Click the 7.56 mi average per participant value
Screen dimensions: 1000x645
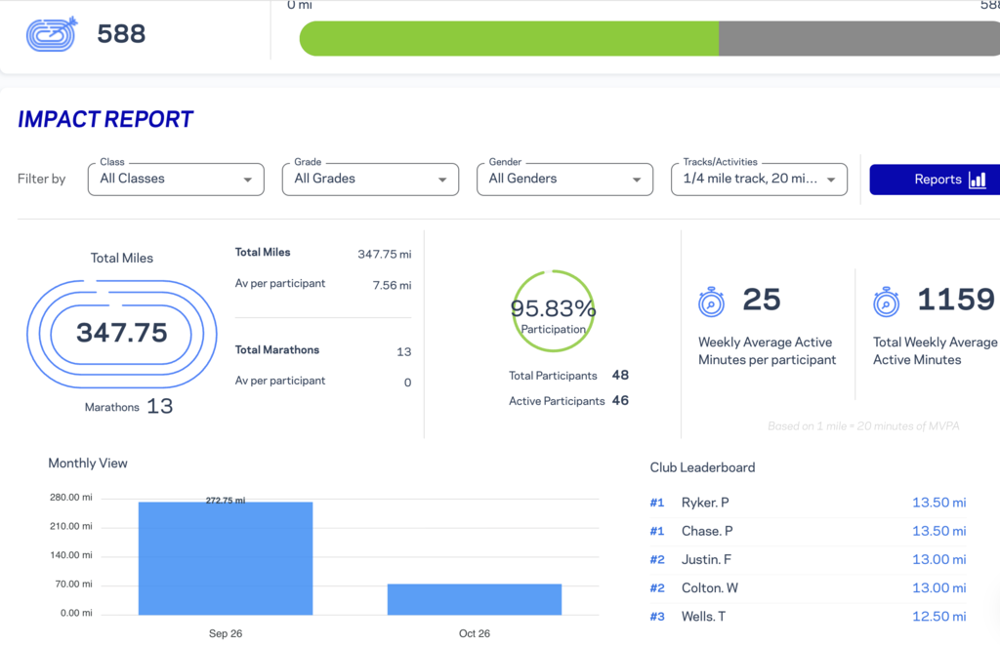point(393,286)
